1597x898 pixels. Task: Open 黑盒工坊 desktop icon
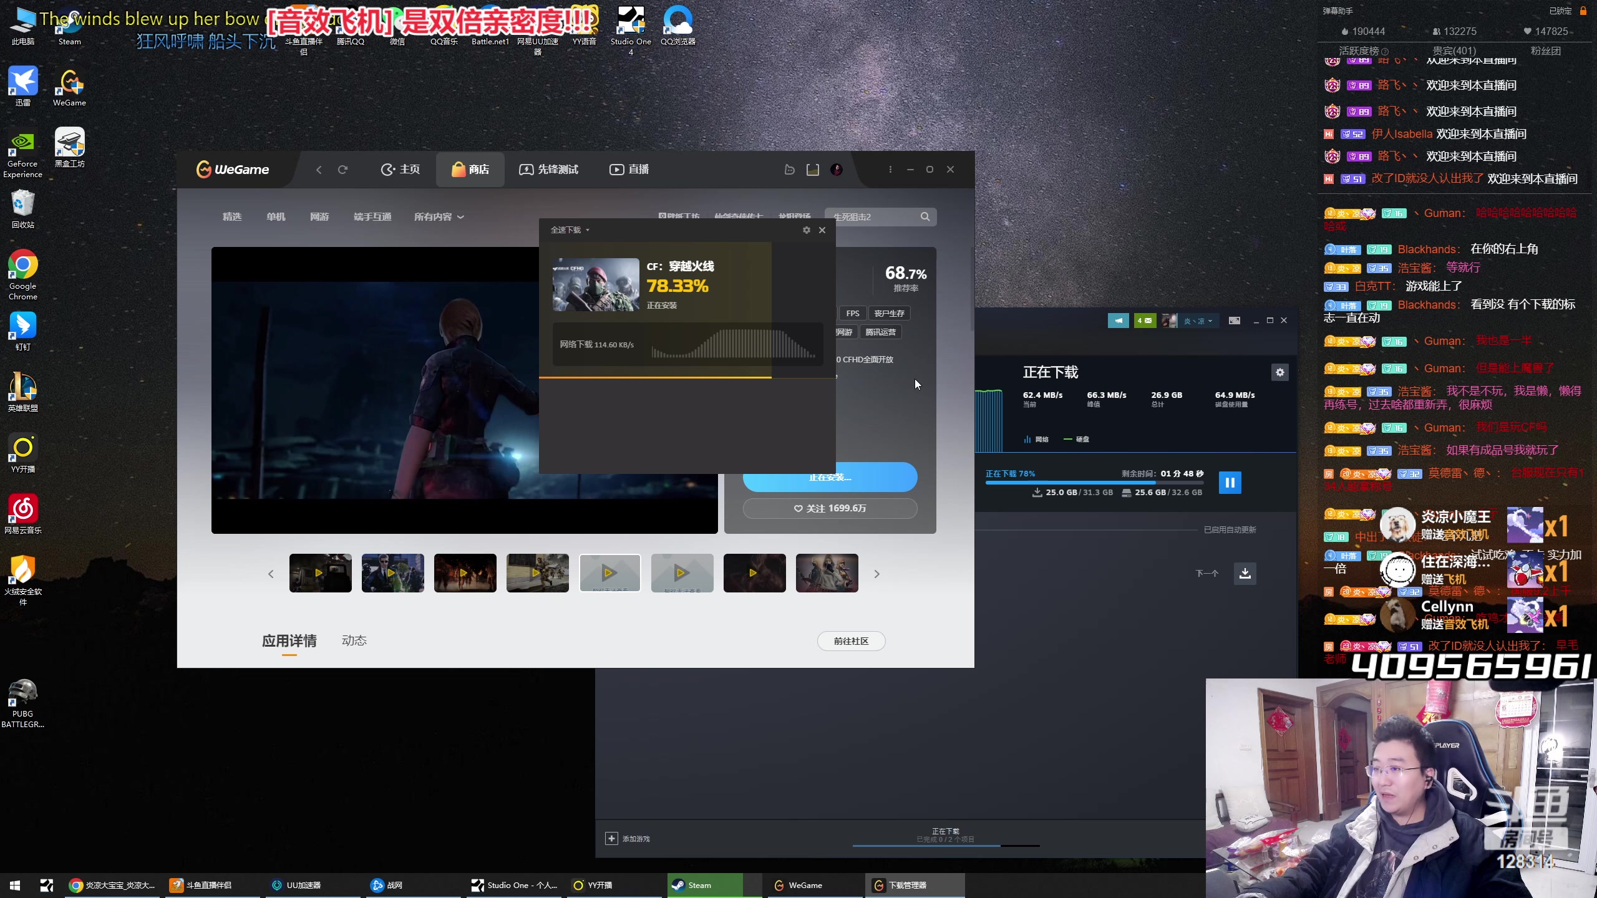70,147
